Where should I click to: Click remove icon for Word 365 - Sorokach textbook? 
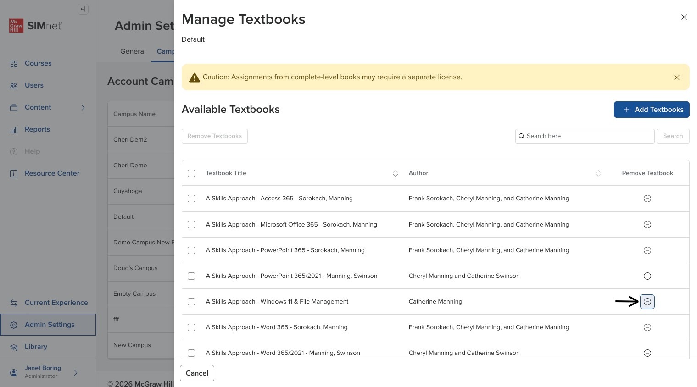[x=647, y=327]
